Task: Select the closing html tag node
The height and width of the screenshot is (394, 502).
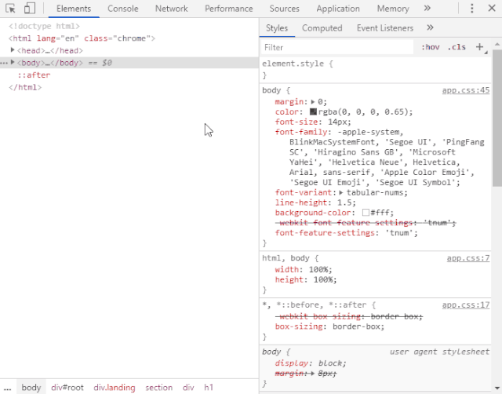Action: pos(25,87)
